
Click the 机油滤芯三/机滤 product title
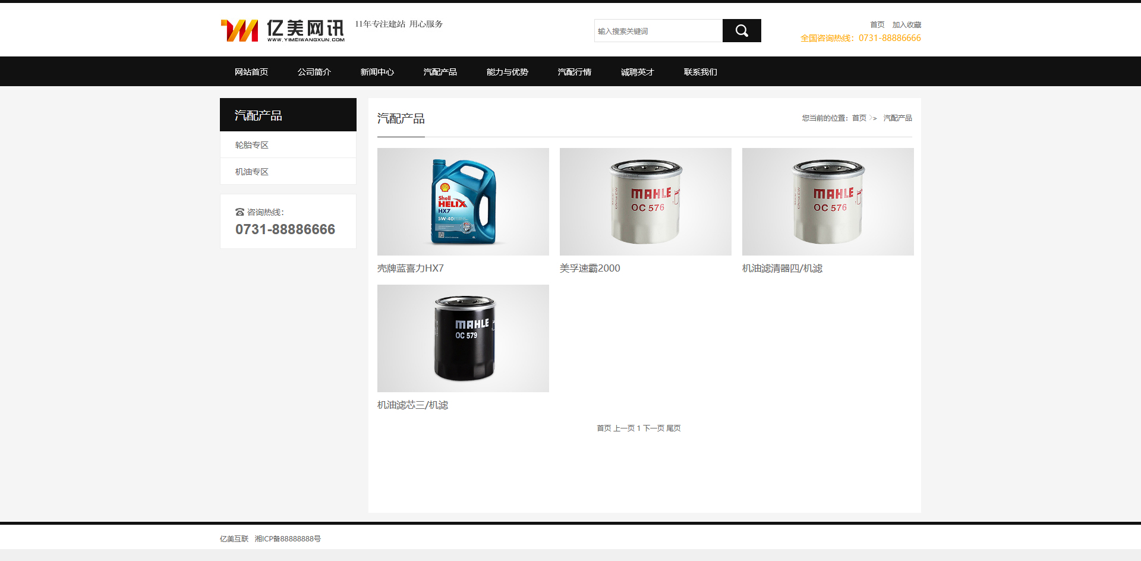pyautogui.click(x=412, y=405)
